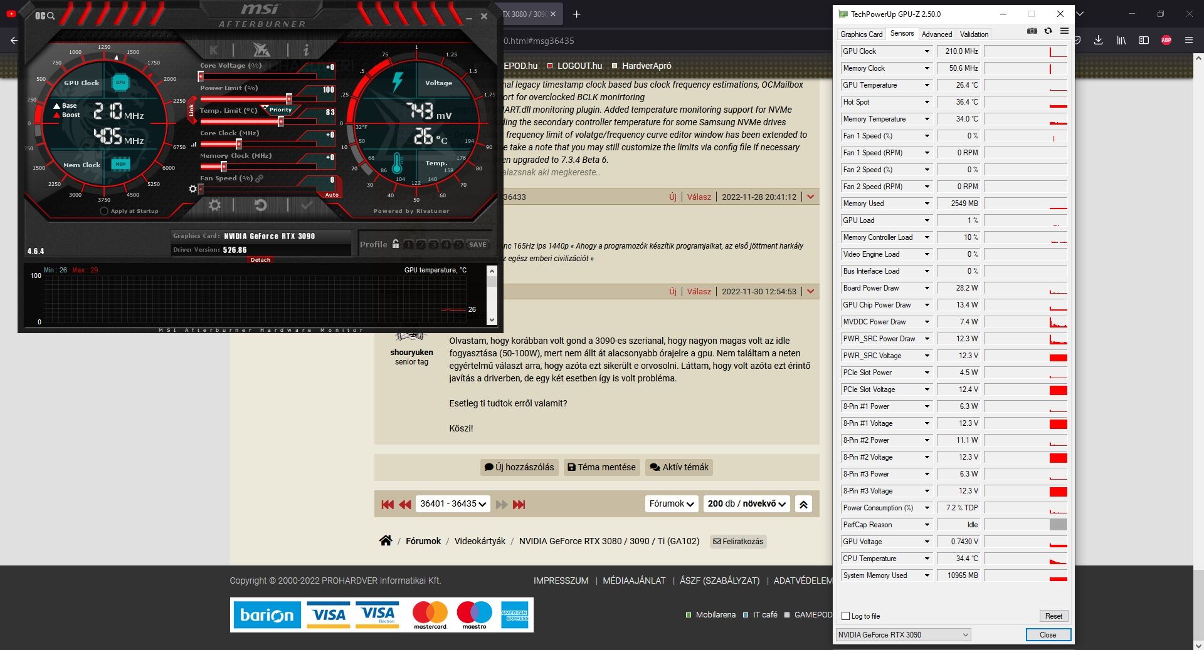Click the Aktív témák button
The height and width of the screenshot is (650, 1204).
click(x=679, y=467)
